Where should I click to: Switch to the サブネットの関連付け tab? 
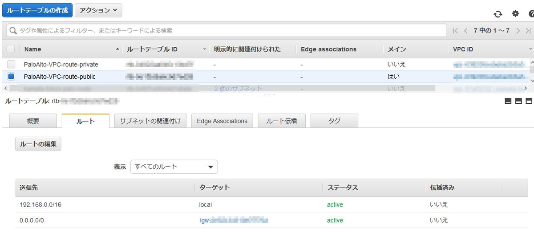tap(150, 121)
